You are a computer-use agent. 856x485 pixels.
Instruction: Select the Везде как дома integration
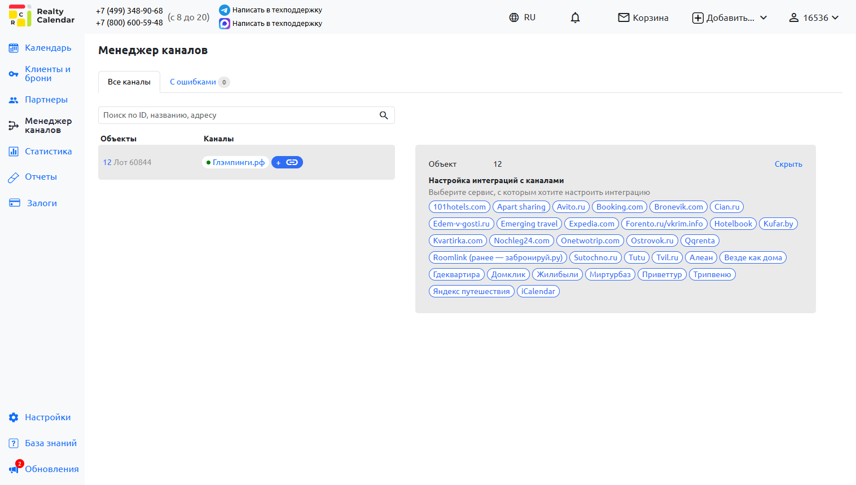coord(753,257)
